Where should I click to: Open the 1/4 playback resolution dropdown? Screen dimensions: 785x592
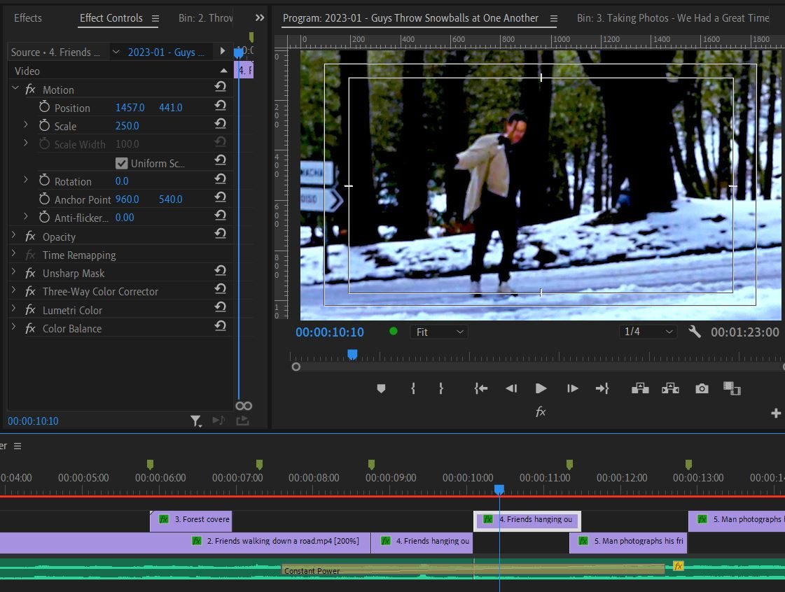pyautogui.click(x=648, y=331)
